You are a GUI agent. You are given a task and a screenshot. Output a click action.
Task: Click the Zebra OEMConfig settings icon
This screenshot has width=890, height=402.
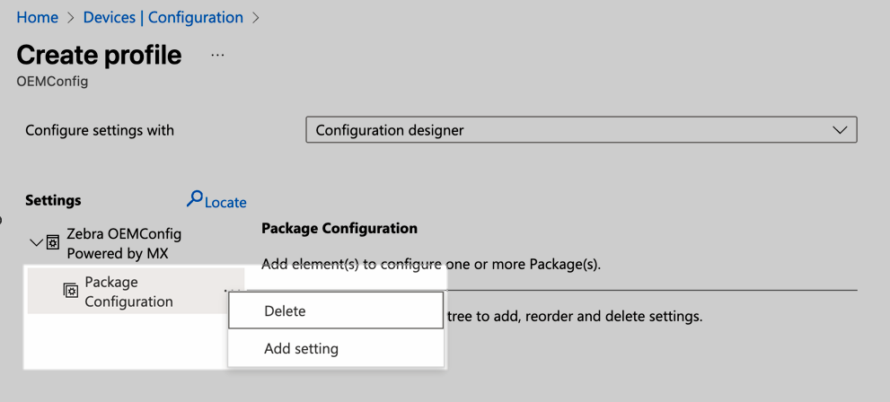tap(53, 242)
